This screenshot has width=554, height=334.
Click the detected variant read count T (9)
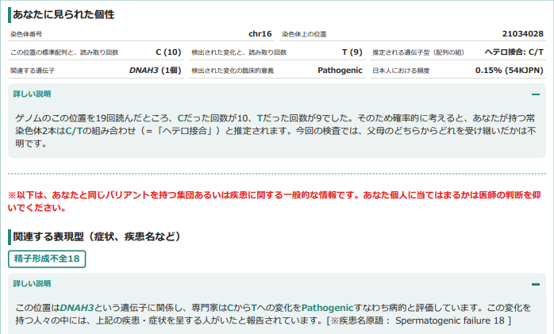point(352,52)
